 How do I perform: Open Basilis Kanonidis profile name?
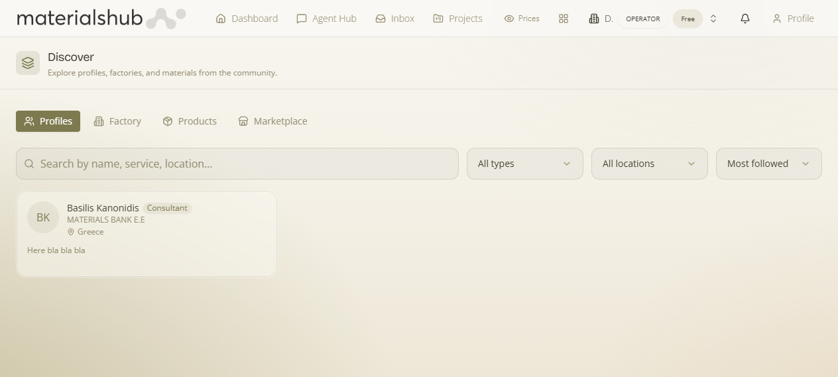coord(103,208)
